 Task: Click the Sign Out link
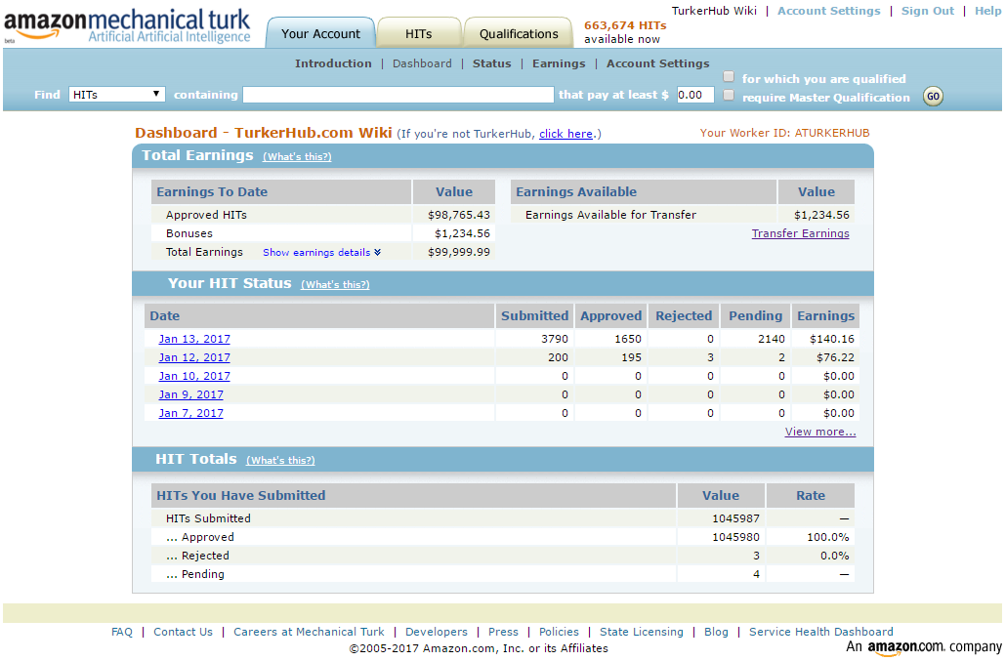tap(928, 11)
